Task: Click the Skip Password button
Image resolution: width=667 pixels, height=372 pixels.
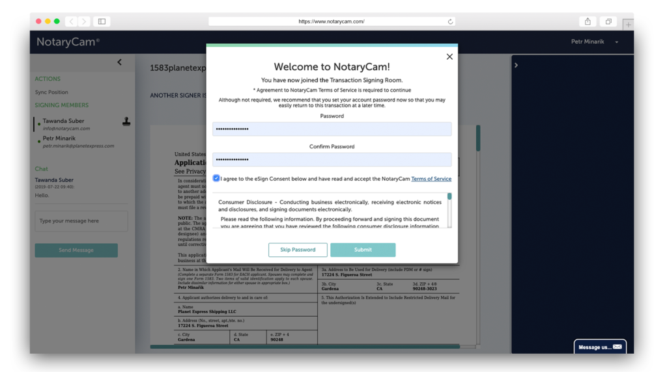Action: coord(298,250)
